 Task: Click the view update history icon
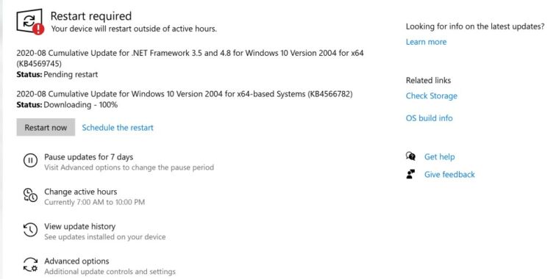[x=30, y=230]
